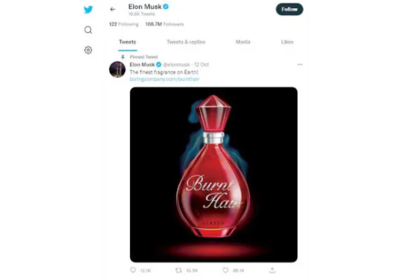The width and height of the screenshot is (420, 280).
Task: Click the Twitter bird logo
Action: 88,10
